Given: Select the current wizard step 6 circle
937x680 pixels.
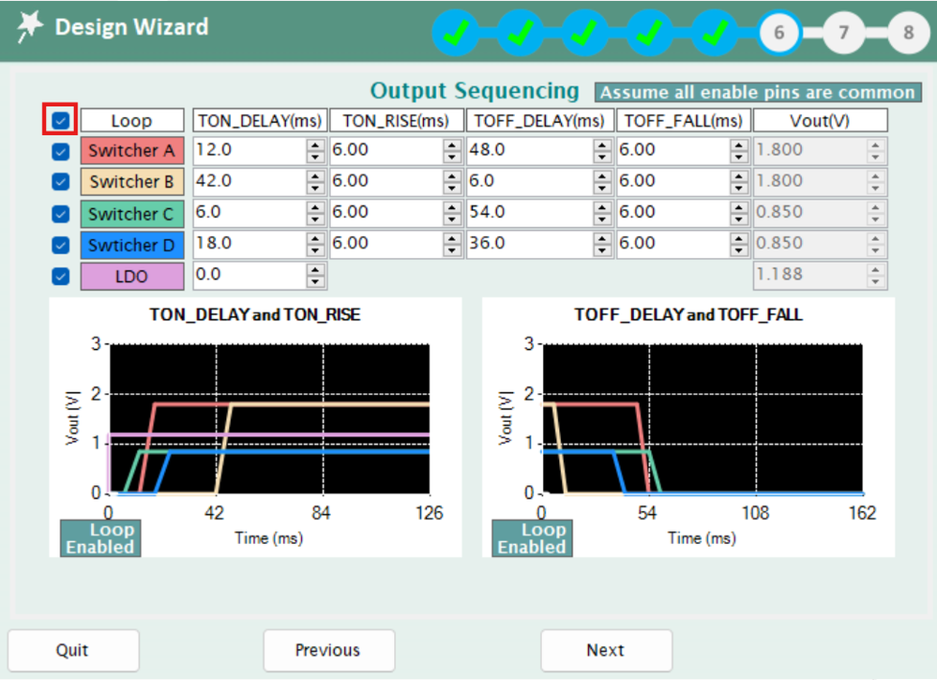Looking at the screenshot, I should [778, 32].
